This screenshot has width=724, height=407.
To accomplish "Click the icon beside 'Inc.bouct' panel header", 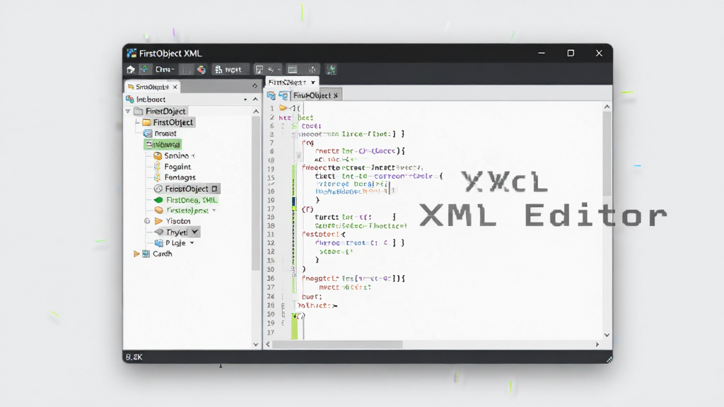I will [x=130, y=99].
